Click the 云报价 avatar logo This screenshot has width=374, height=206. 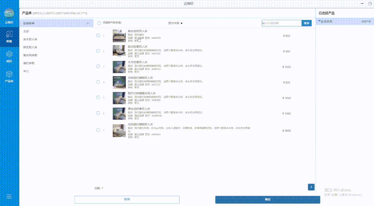[x=9, y=14]
